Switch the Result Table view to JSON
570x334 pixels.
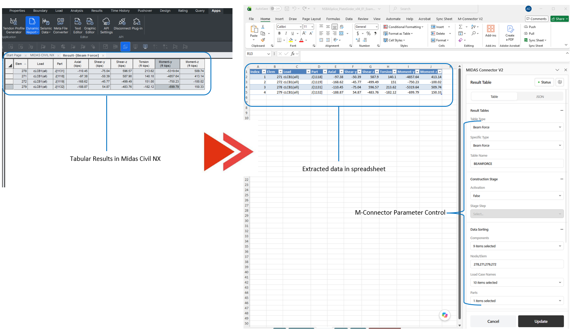click(x=540, y=97)
